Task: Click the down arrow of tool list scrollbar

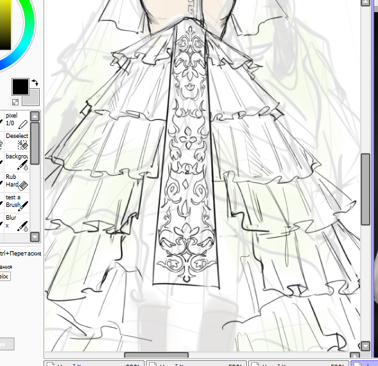Action: [35, 237]
